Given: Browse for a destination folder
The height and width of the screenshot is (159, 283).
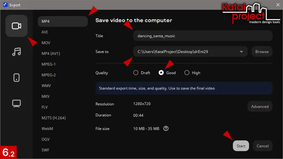Looking at the screenshot, I should (262, 52).
